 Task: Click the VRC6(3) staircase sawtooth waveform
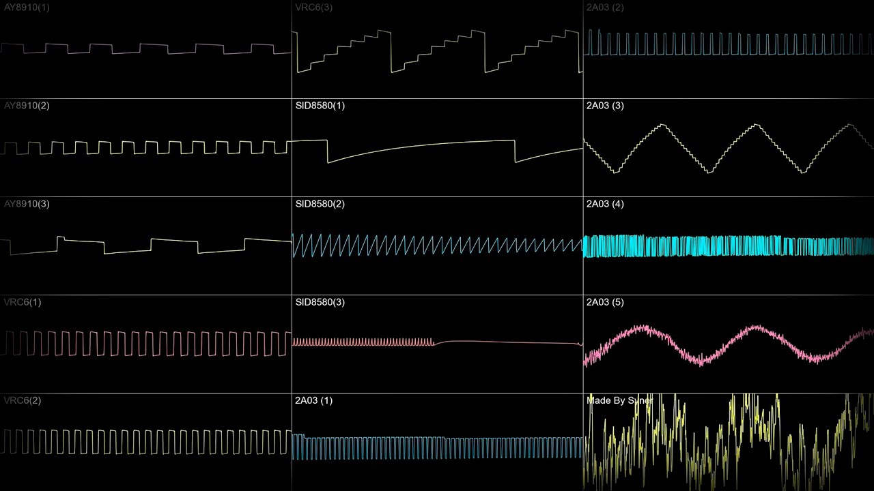point(437,51)
